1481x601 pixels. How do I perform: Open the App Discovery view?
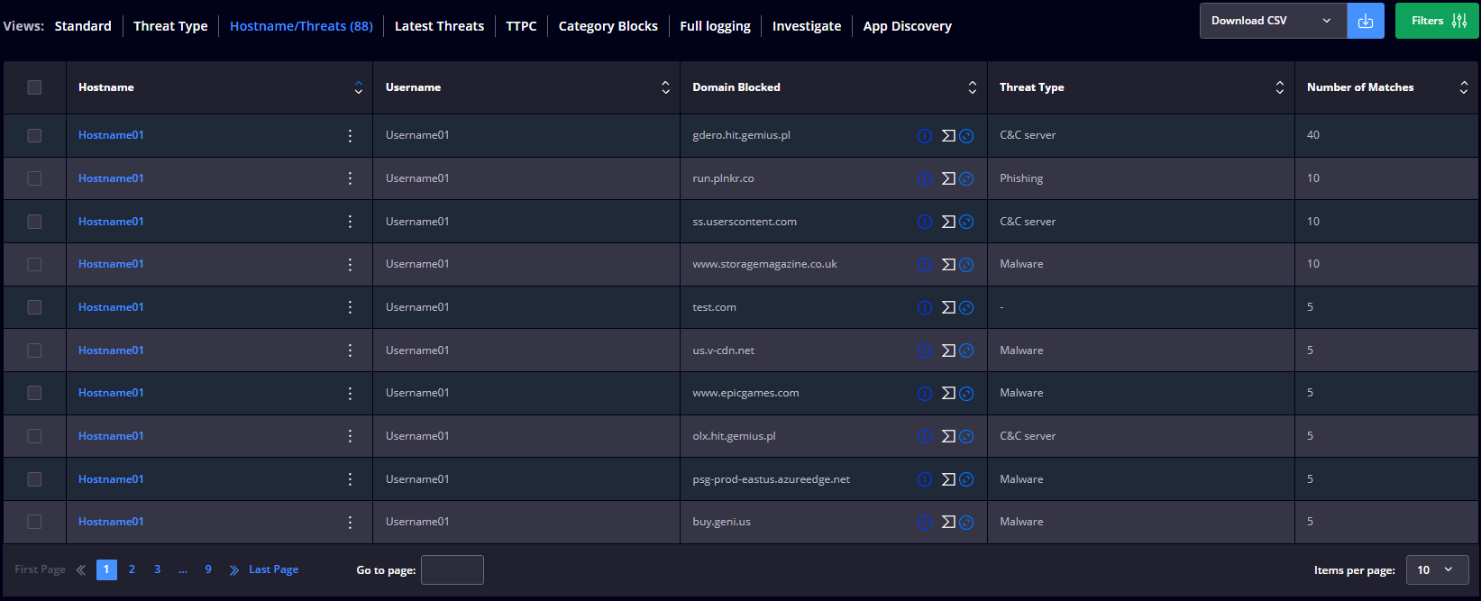(907, 26)
